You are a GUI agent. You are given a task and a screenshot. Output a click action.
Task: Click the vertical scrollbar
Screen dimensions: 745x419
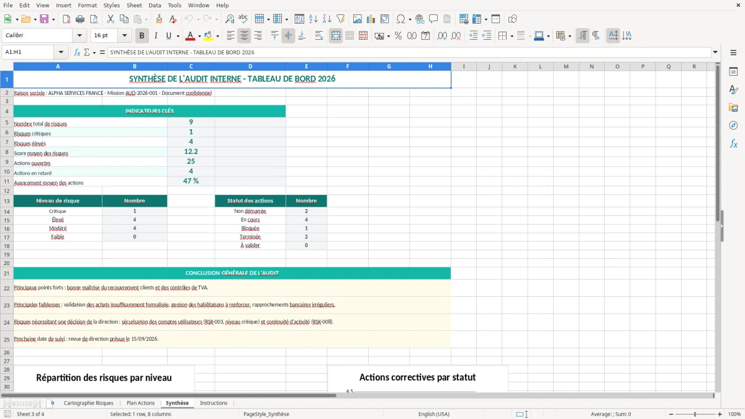[x=718, y=227]
